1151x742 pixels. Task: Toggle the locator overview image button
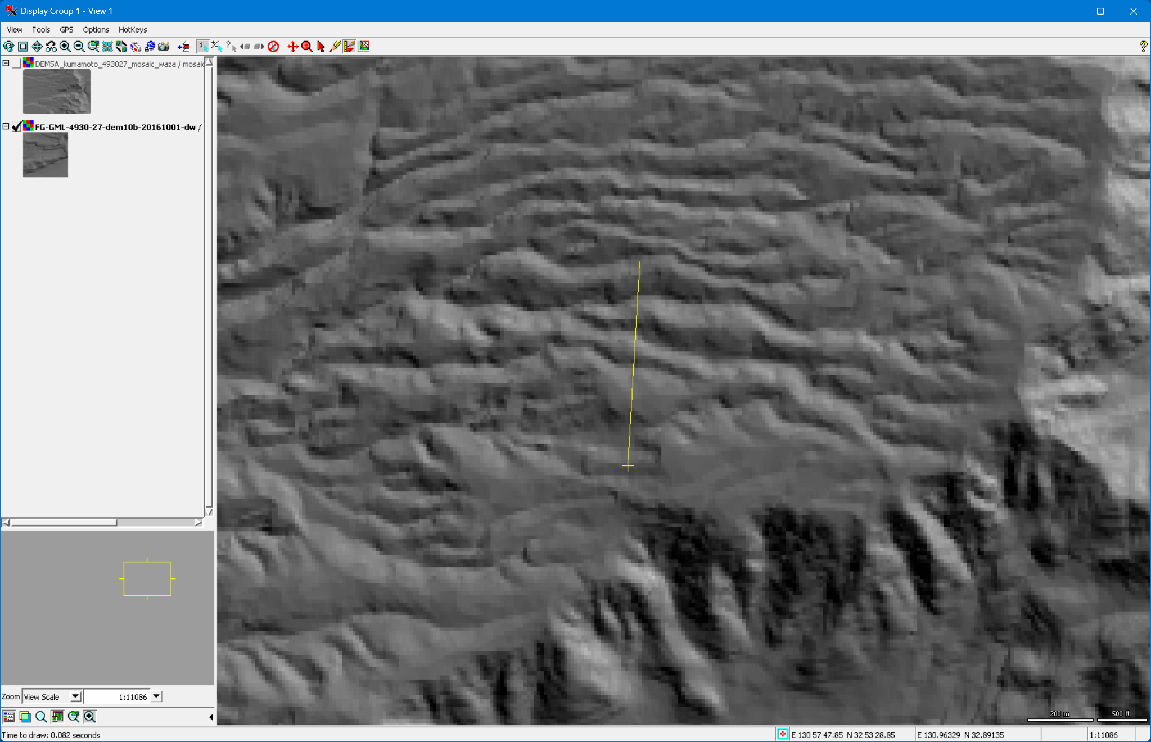coord(57,717)
